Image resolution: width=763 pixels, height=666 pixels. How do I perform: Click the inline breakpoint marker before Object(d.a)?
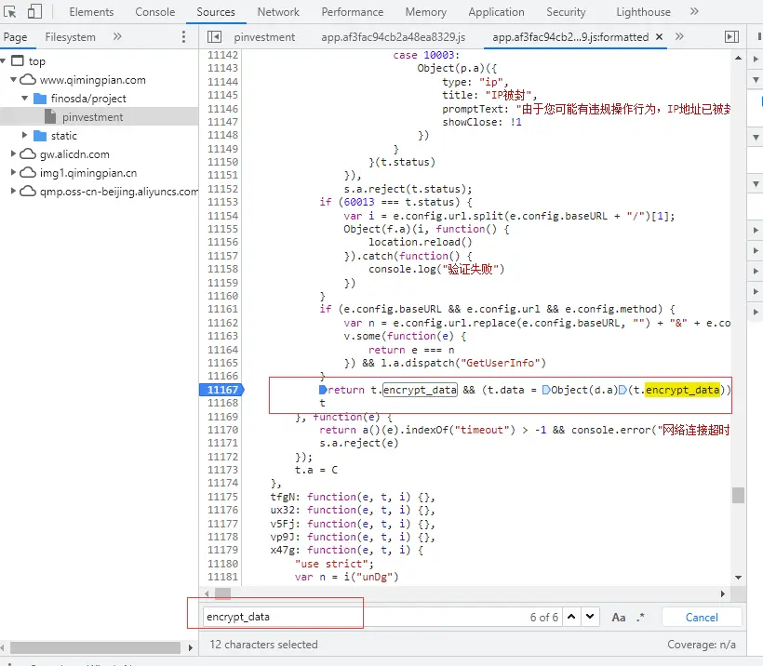point(546,390)
